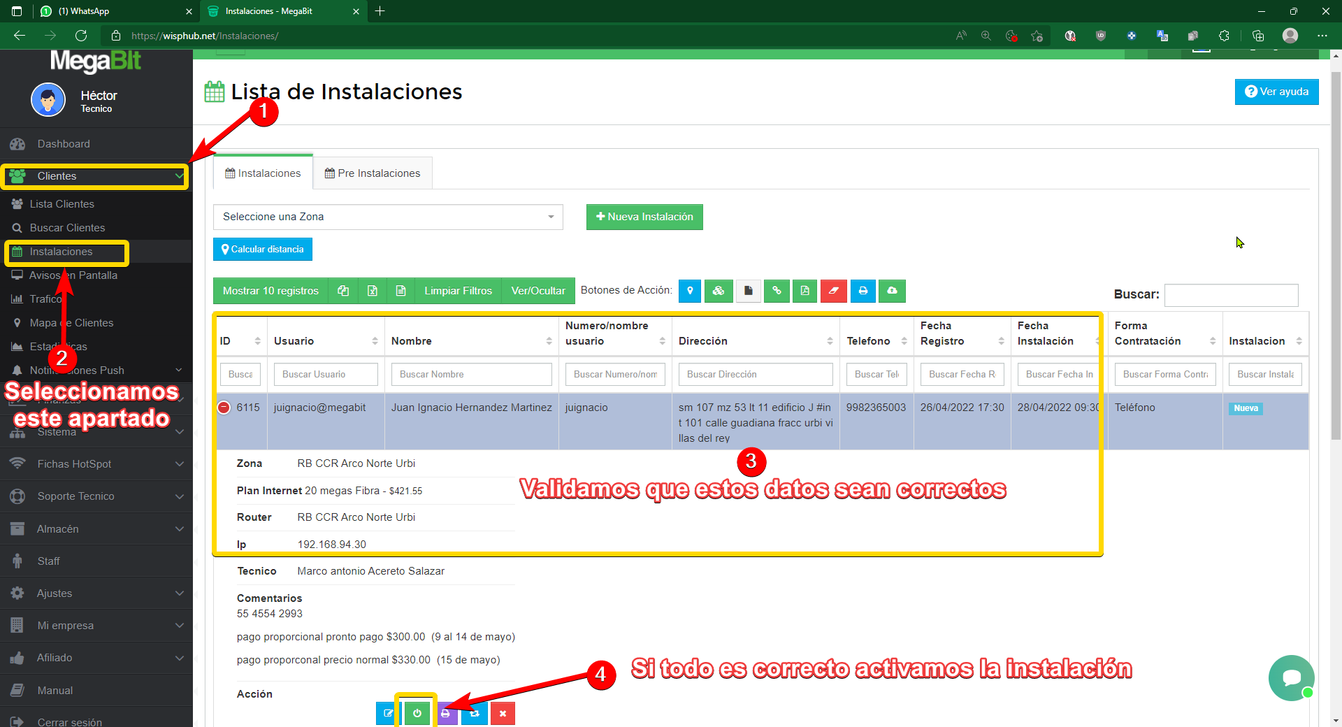The width and height of the screenshot is (1342, 727).
Task: Click the Buscar Dirección filter field
Action: (x=756, y=375)
